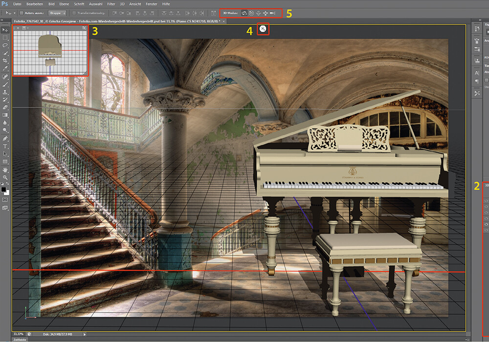Pick the 3D scale mode icon

[x=272, y=13]
